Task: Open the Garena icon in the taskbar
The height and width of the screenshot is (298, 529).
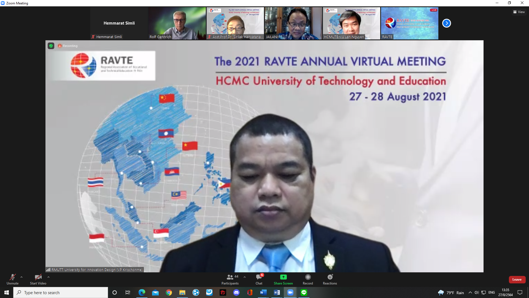Action: click(x=223, y=292)
